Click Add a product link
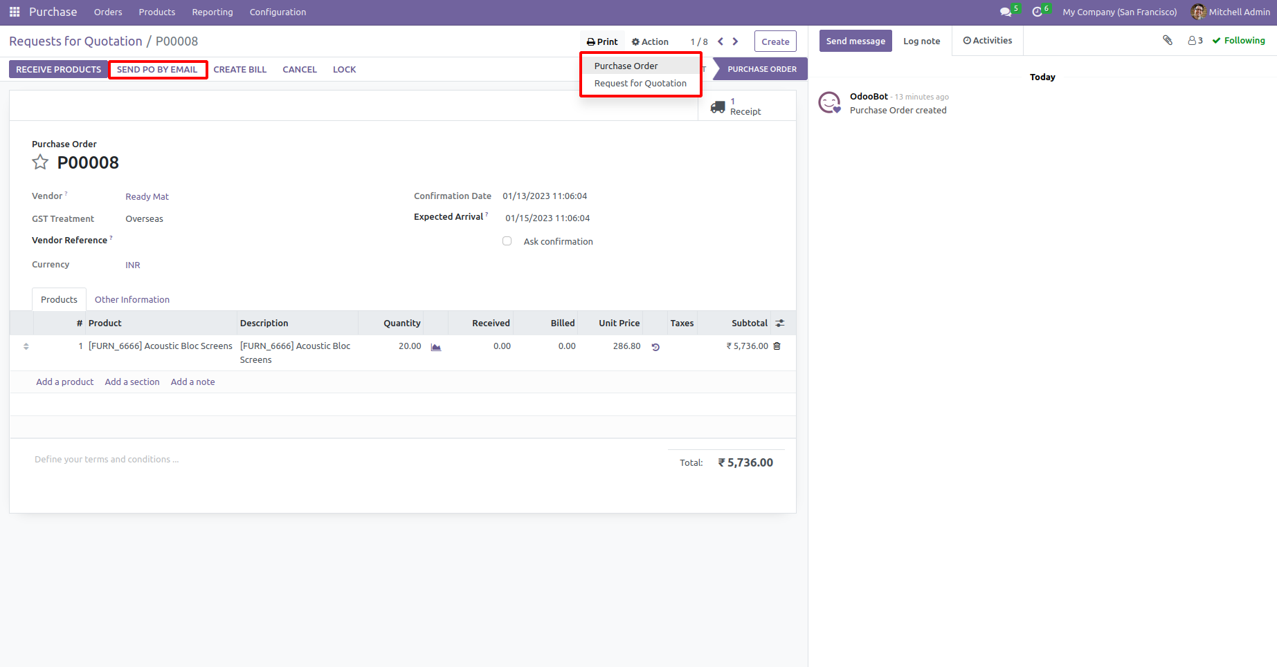 point(65,382)
